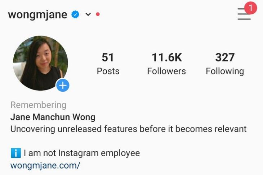This screenshot has height=175, width=263.
Task: Tap the profile picture thumbnail
Action: [40, 63]
